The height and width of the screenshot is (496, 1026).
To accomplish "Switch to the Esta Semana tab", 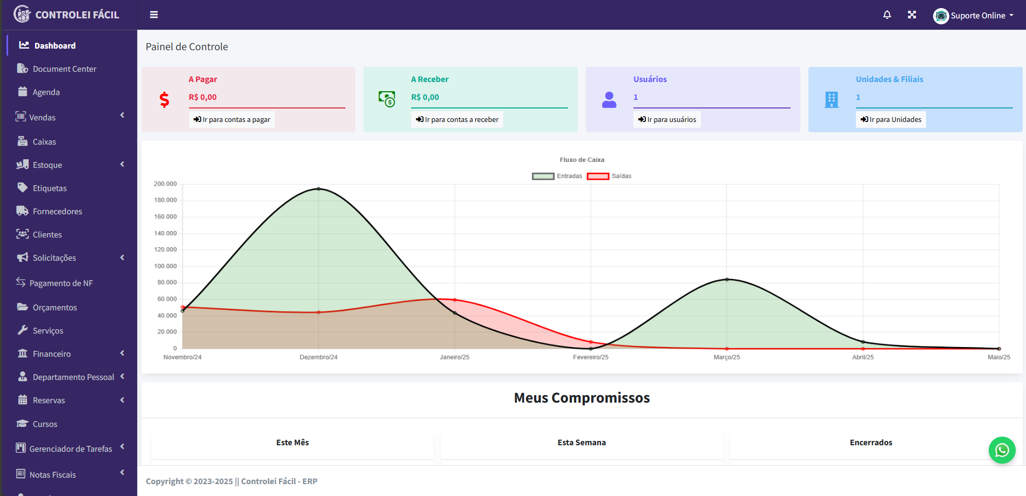I will (582, 443).
